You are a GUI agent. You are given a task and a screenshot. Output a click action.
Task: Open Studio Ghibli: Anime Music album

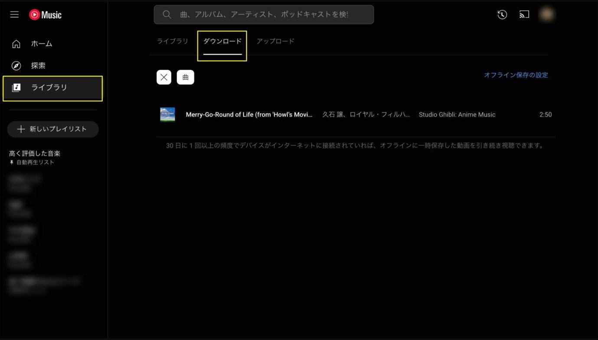click(x=457, y=115)
